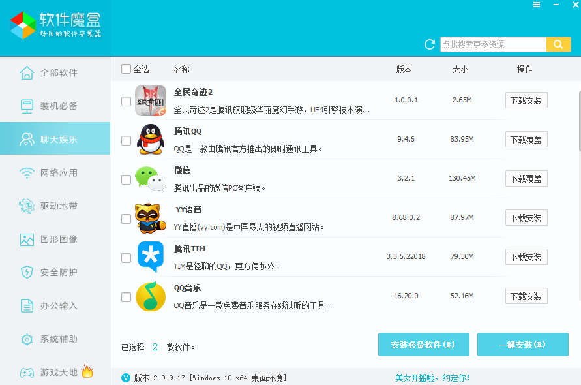Click the 大小 column header

coord(460,69)
